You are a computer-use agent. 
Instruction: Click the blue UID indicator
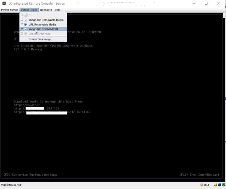pos(219,185)
